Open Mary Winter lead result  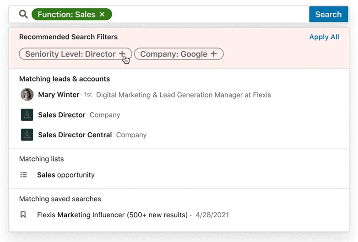(59, 95)
